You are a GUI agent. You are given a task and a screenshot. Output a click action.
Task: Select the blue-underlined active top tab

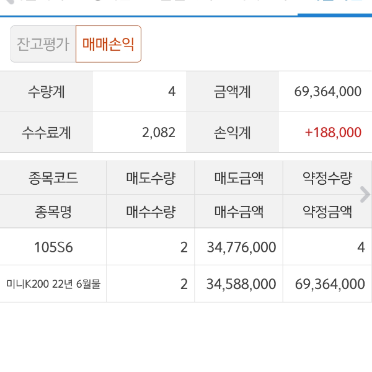click(335, 7)
